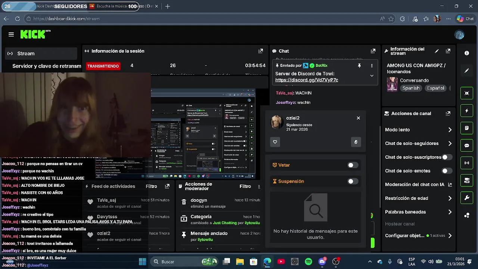Select the Stream sidebar item

41,53
